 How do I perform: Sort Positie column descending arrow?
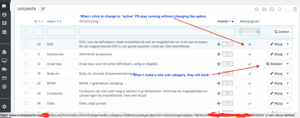[229, 22]
